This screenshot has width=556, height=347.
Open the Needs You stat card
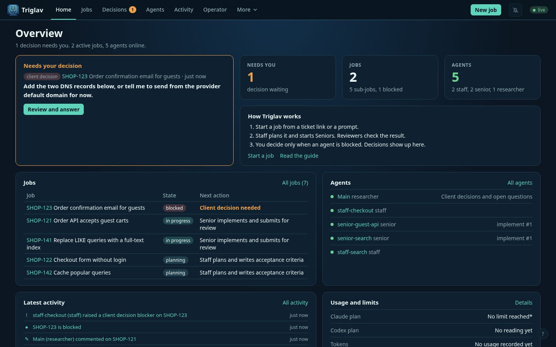pyautogui.click(x=288, y=77)
